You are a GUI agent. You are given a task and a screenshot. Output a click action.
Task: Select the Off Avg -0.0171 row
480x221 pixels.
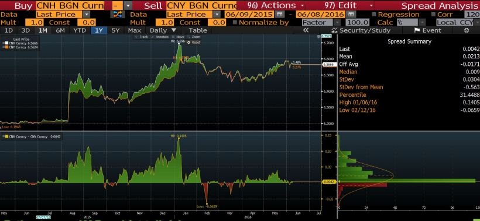tap(409, 64)
